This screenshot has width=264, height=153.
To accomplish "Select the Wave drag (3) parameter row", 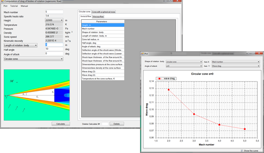I will (103, 72).
